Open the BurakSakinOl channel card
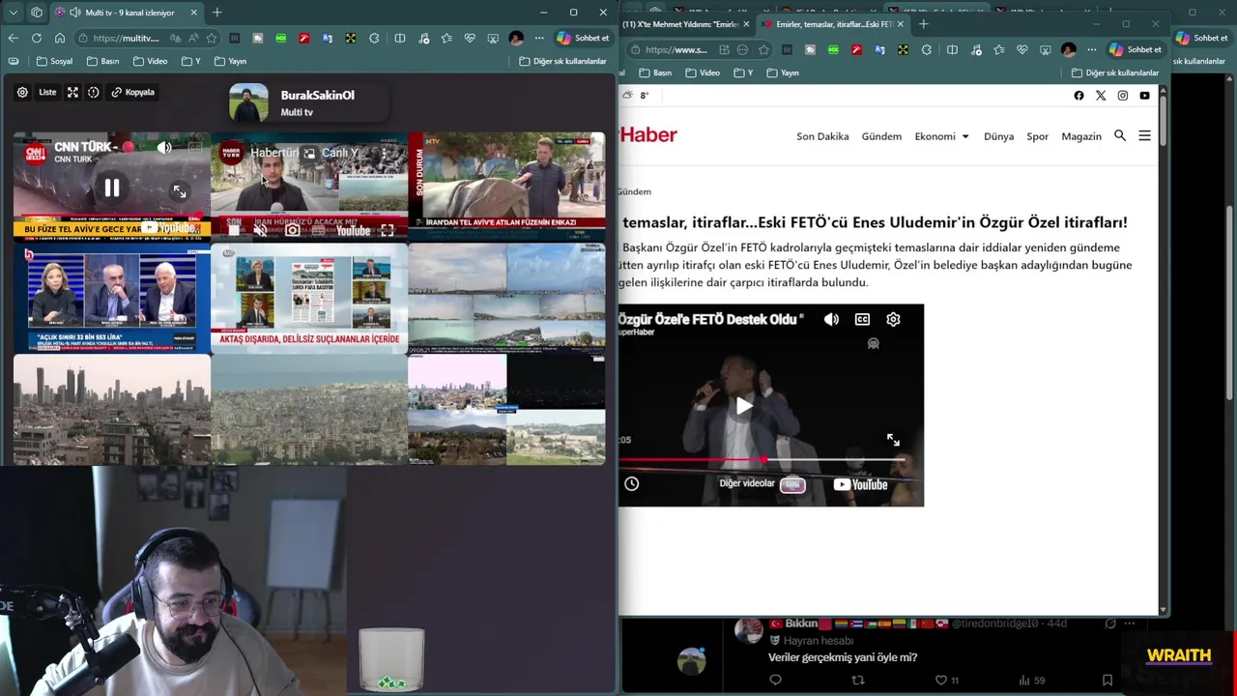 coord(307,102)
